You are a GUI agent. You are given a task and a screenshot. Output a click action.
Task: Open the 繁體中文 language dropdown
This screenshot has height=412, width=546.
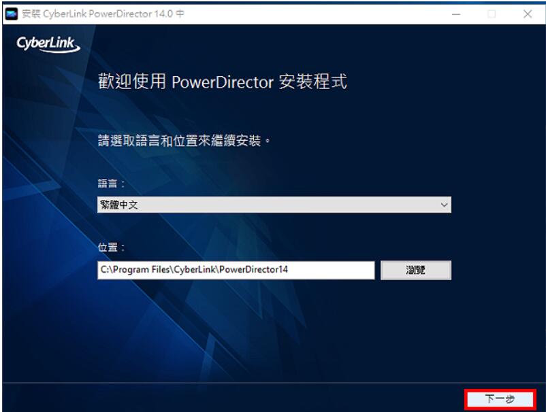[x=274, y=205]
